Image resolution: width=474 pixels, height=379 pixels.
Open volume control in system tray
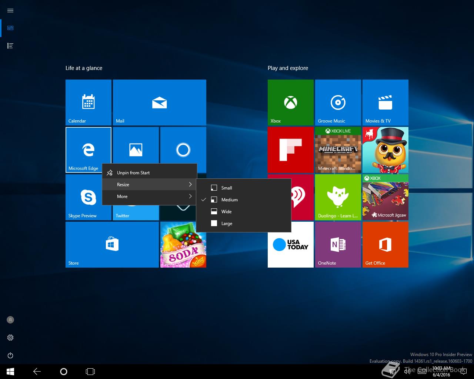[407, 372]
